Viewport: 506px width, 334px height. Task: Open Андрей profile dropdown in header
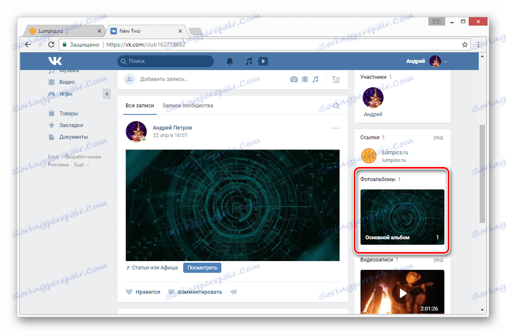(x=427, y=61)
